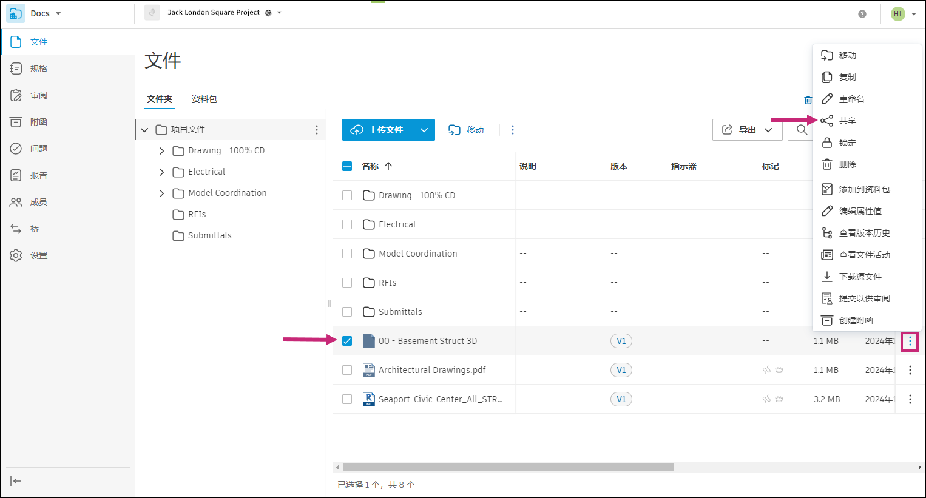Image resolution: width=926 pixels, height=498 pixels.
Task: Check the Architectural Drawings.pdf row checkbox
Action: [x=347, y=370]
